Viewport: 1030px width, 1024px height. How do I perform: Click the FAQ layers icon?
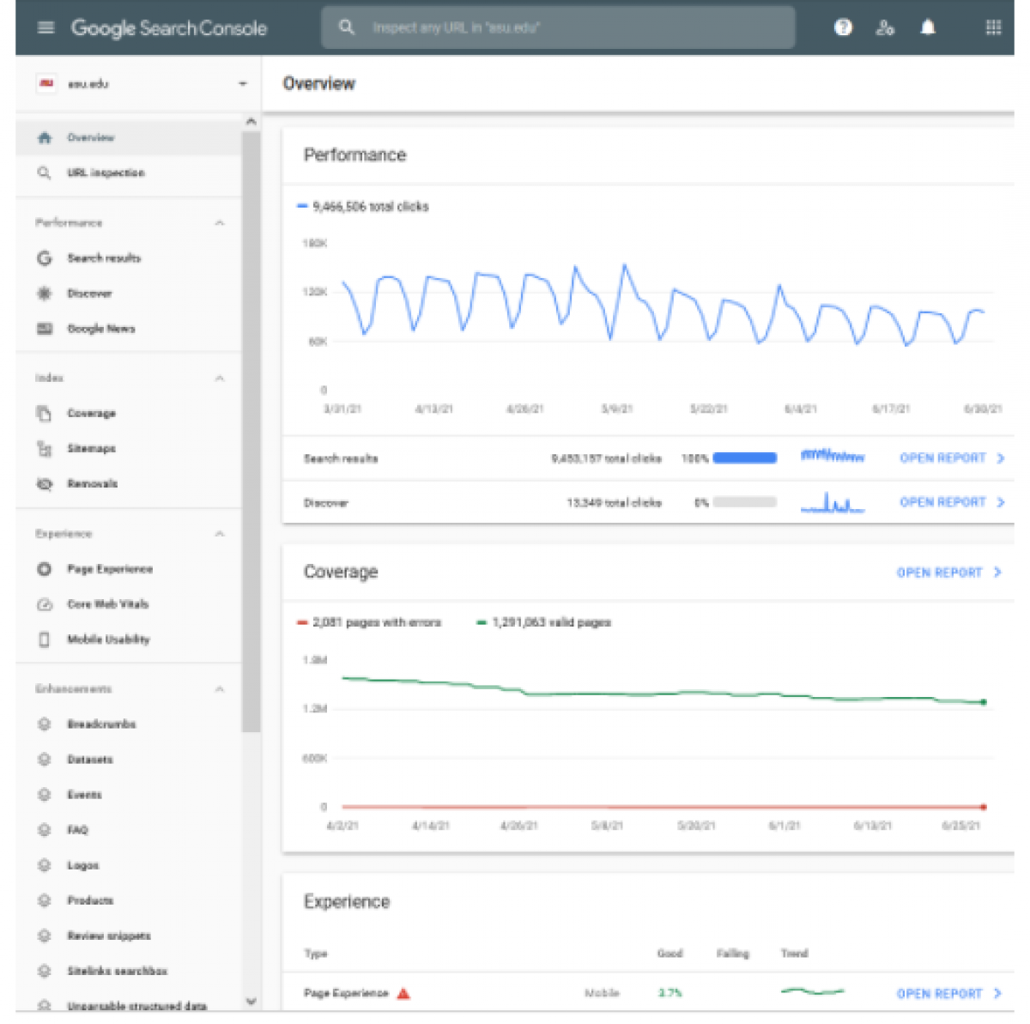45,830
